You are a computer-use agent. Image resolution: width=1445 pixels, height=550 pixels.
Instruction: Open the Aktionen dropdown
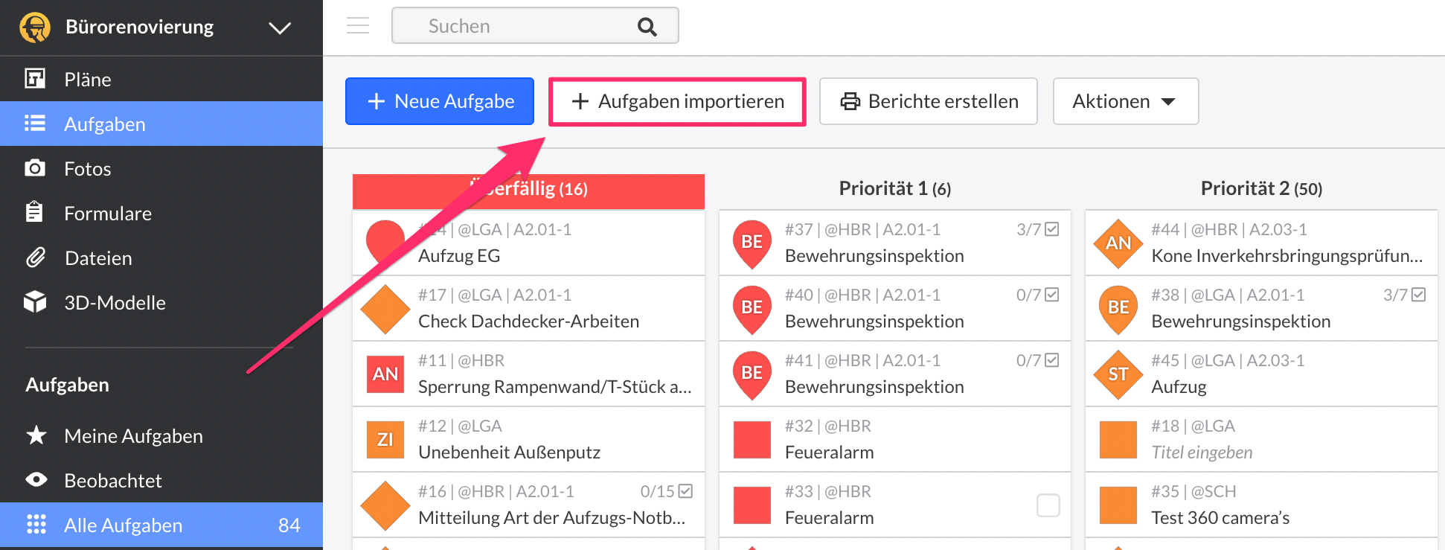[x=1124, y=101]
